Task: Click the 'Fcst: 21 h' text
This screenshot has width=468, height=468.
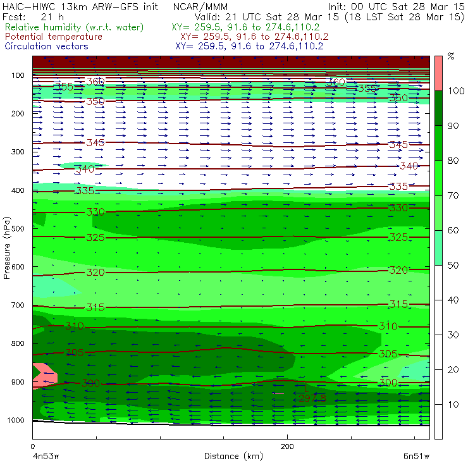Action: pyautogui.click(x=33, y=17)
